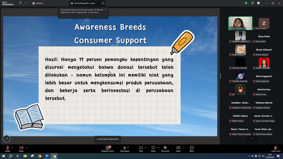Click the green annotate pencil icon

coord(7,139)
